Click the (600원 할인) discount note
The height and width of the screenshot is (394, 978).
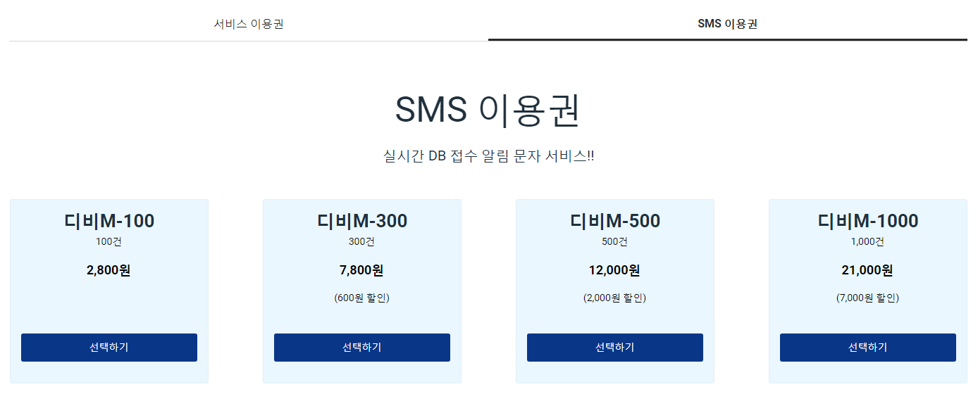[362, 298]
